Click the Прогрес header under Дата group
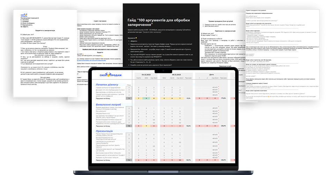This screenshot has width=327, height=175. (x=223, y=78)
